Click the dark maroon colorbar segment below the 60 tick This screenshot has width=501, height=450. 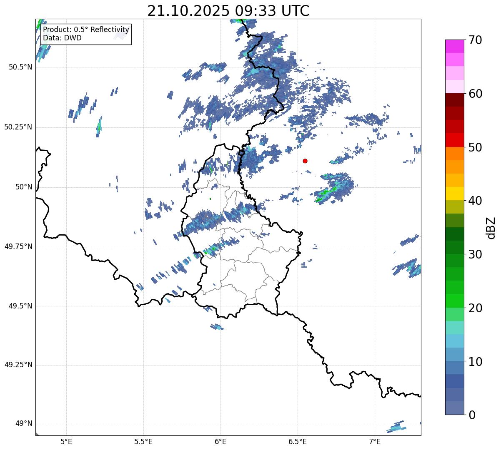pos(455,100)
